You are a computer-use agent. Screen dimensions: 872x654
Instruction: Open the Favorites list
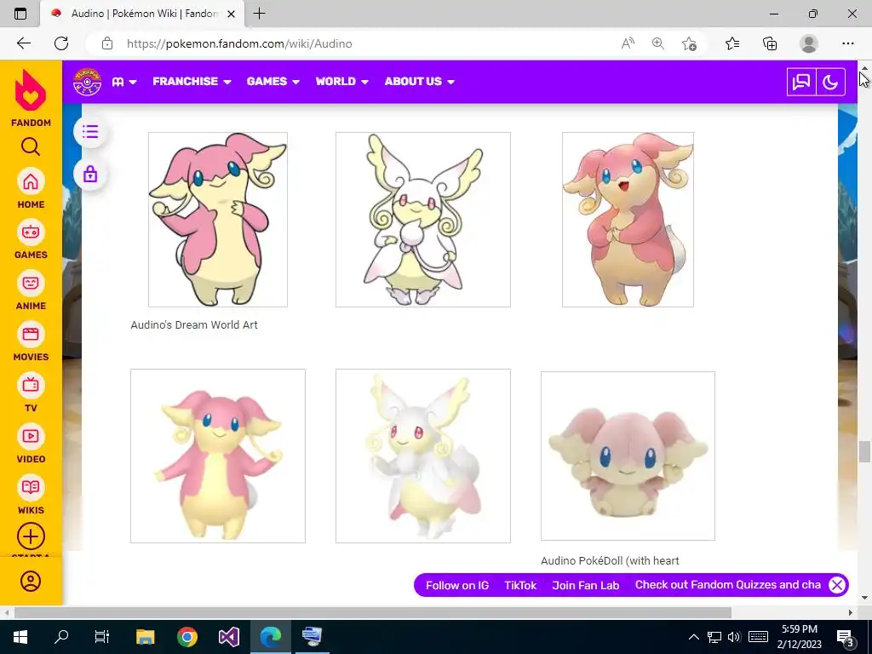(x=732, y=43)
